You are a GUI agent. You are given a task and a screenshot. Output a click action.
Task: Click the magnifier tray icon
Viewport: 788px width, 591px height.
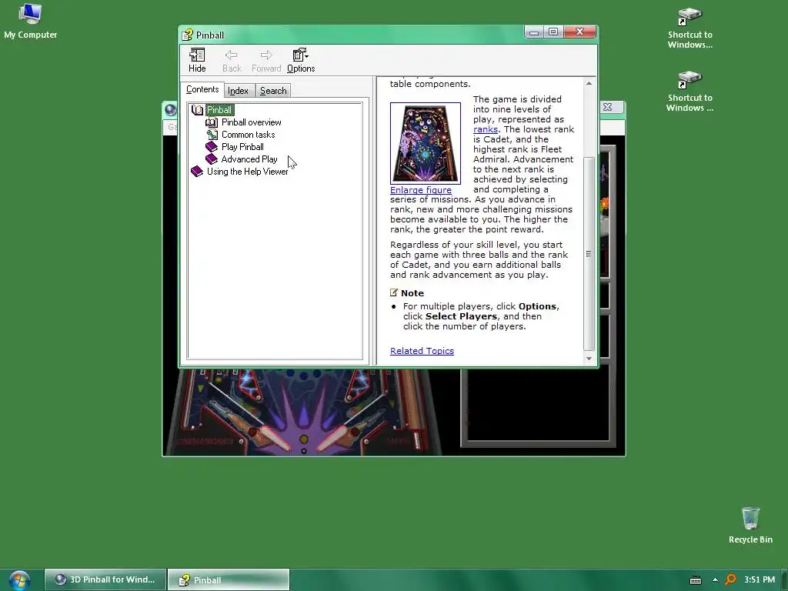[730, 580]
